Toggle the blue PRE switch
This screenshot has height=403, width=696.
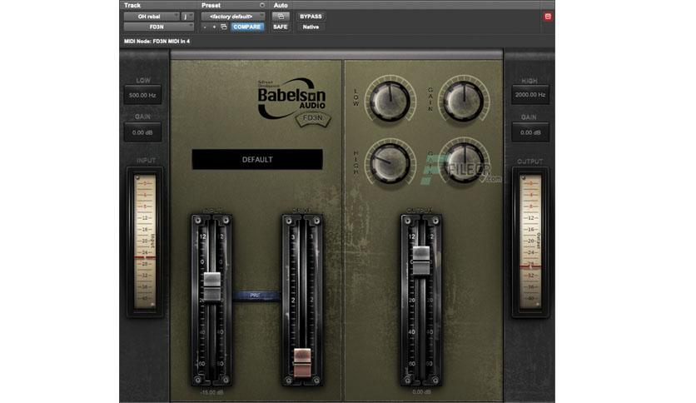(256, 296)
